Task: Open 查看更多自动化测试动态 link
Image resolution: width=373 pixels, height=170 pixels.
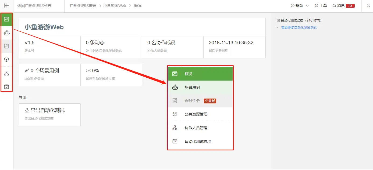Action: pos(299,27)
